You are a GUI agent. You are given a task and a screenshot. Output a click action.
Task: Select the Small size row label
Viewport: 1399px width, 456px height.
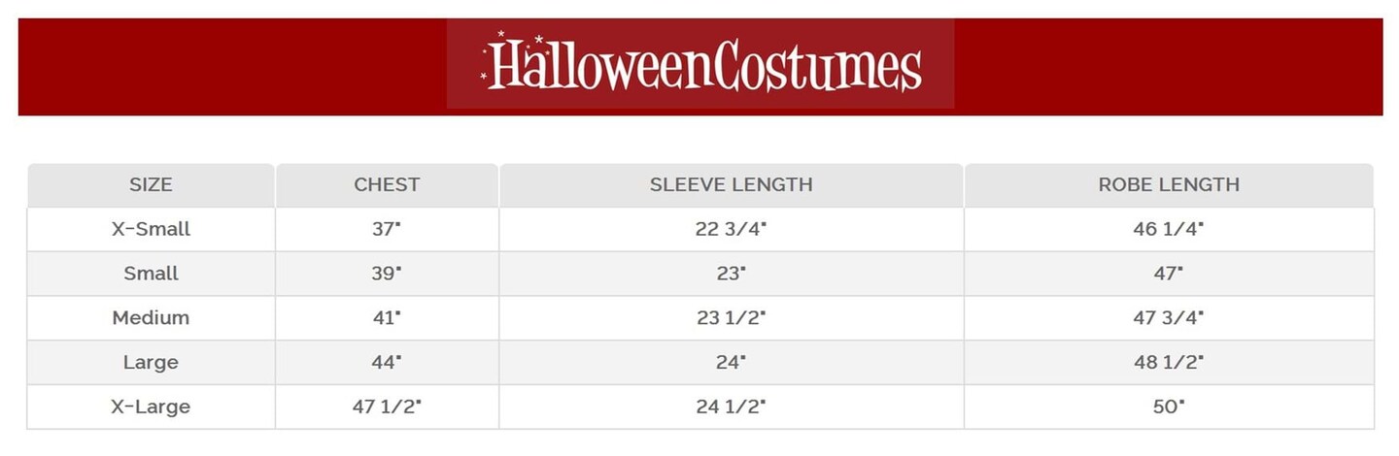(x=151, y=274)
